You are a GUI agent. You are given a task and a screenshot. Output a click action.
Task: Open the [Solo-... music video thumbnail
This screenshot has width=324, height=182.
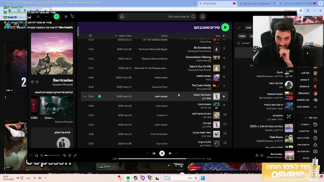(56, 105)
